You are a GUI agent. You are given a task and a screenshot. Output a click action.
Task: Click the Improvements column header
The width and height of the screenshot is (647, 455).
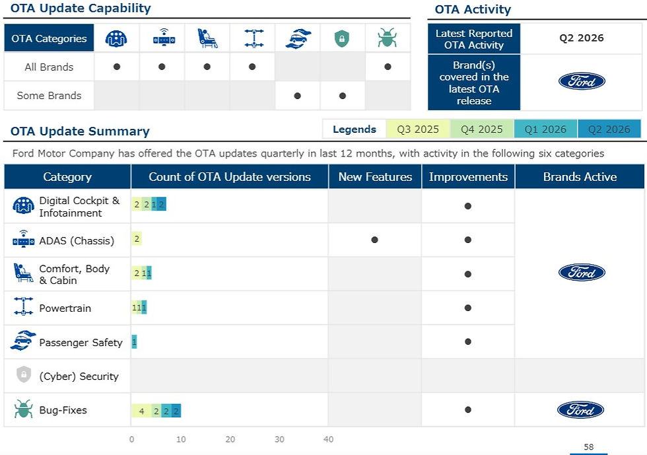click(468, 177)
